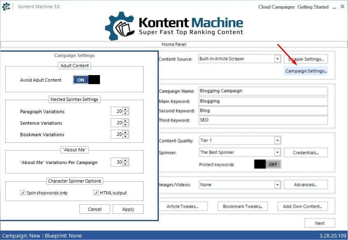Increase Bookmark Variations with up arrow
This screenshot has width=348, height=240.
point(125,132)
